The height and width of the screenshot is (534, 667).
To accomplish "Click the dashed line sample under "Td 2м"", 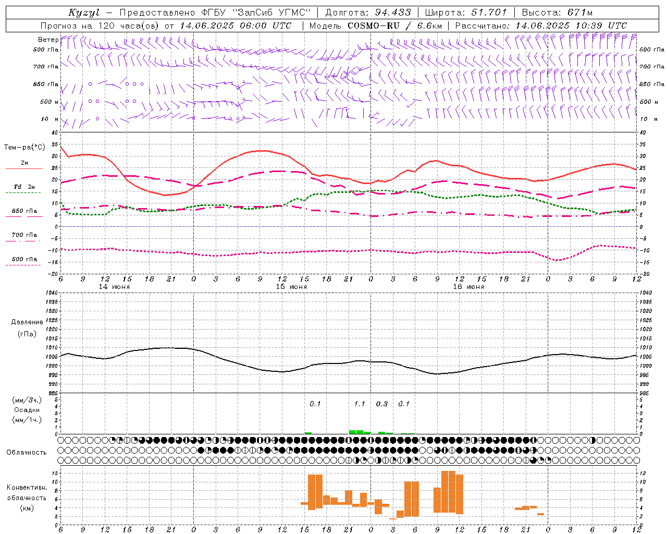I will [23, 192].
